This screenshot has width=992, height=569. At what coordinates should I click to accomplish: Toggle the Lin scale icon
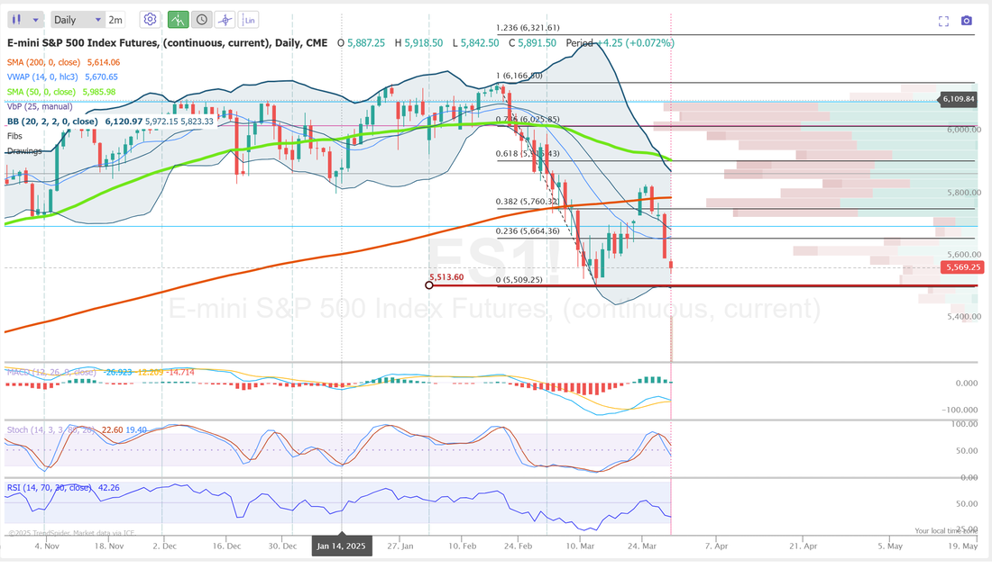click(x=249, y=20)
